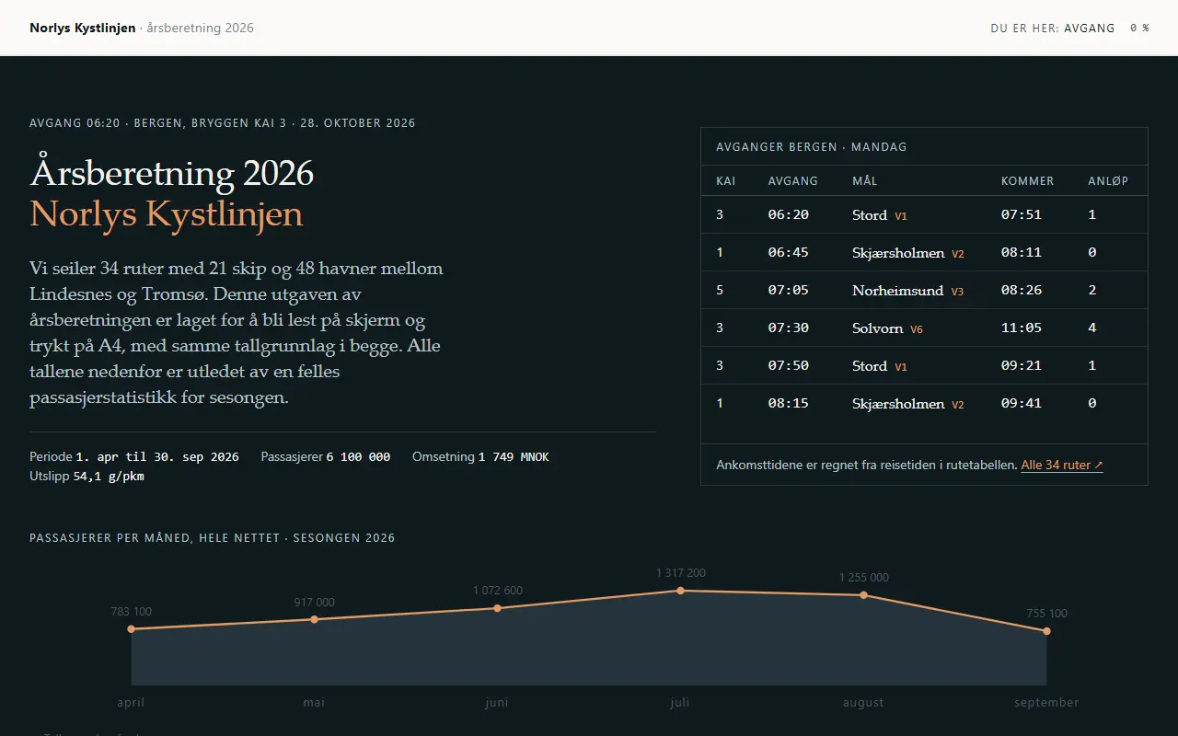Viewport: 1178px width, 736px height.
Task: Click arrival time 11:05
Action: coord(1022,328)
